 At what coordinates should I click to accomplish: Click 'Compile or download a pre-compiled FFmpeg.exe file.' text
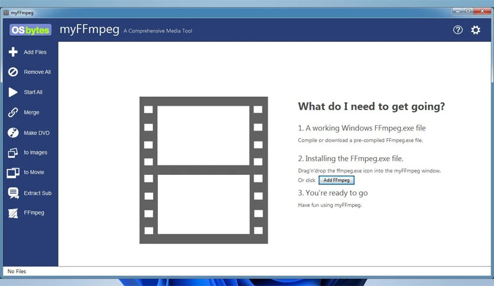click(x=360, y=141)
